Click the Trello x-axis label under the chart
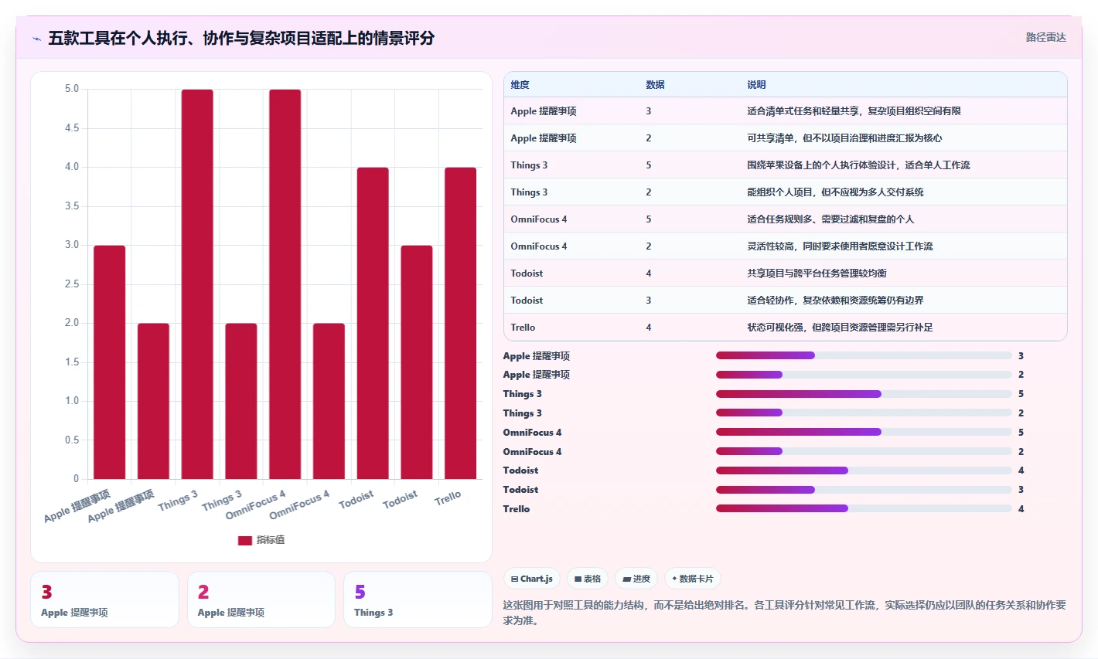Screen dimensions: 1098x659 pos(448,498)
